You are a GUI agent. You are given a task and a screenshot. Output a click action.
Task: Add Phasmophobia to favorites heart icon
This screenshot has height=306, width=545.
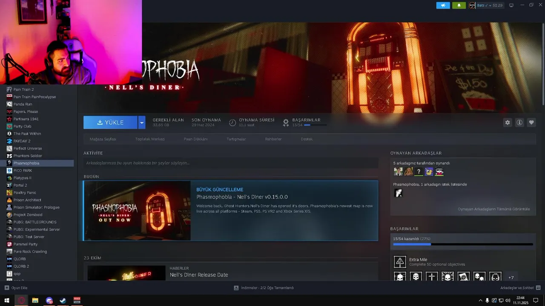(531, 122)
